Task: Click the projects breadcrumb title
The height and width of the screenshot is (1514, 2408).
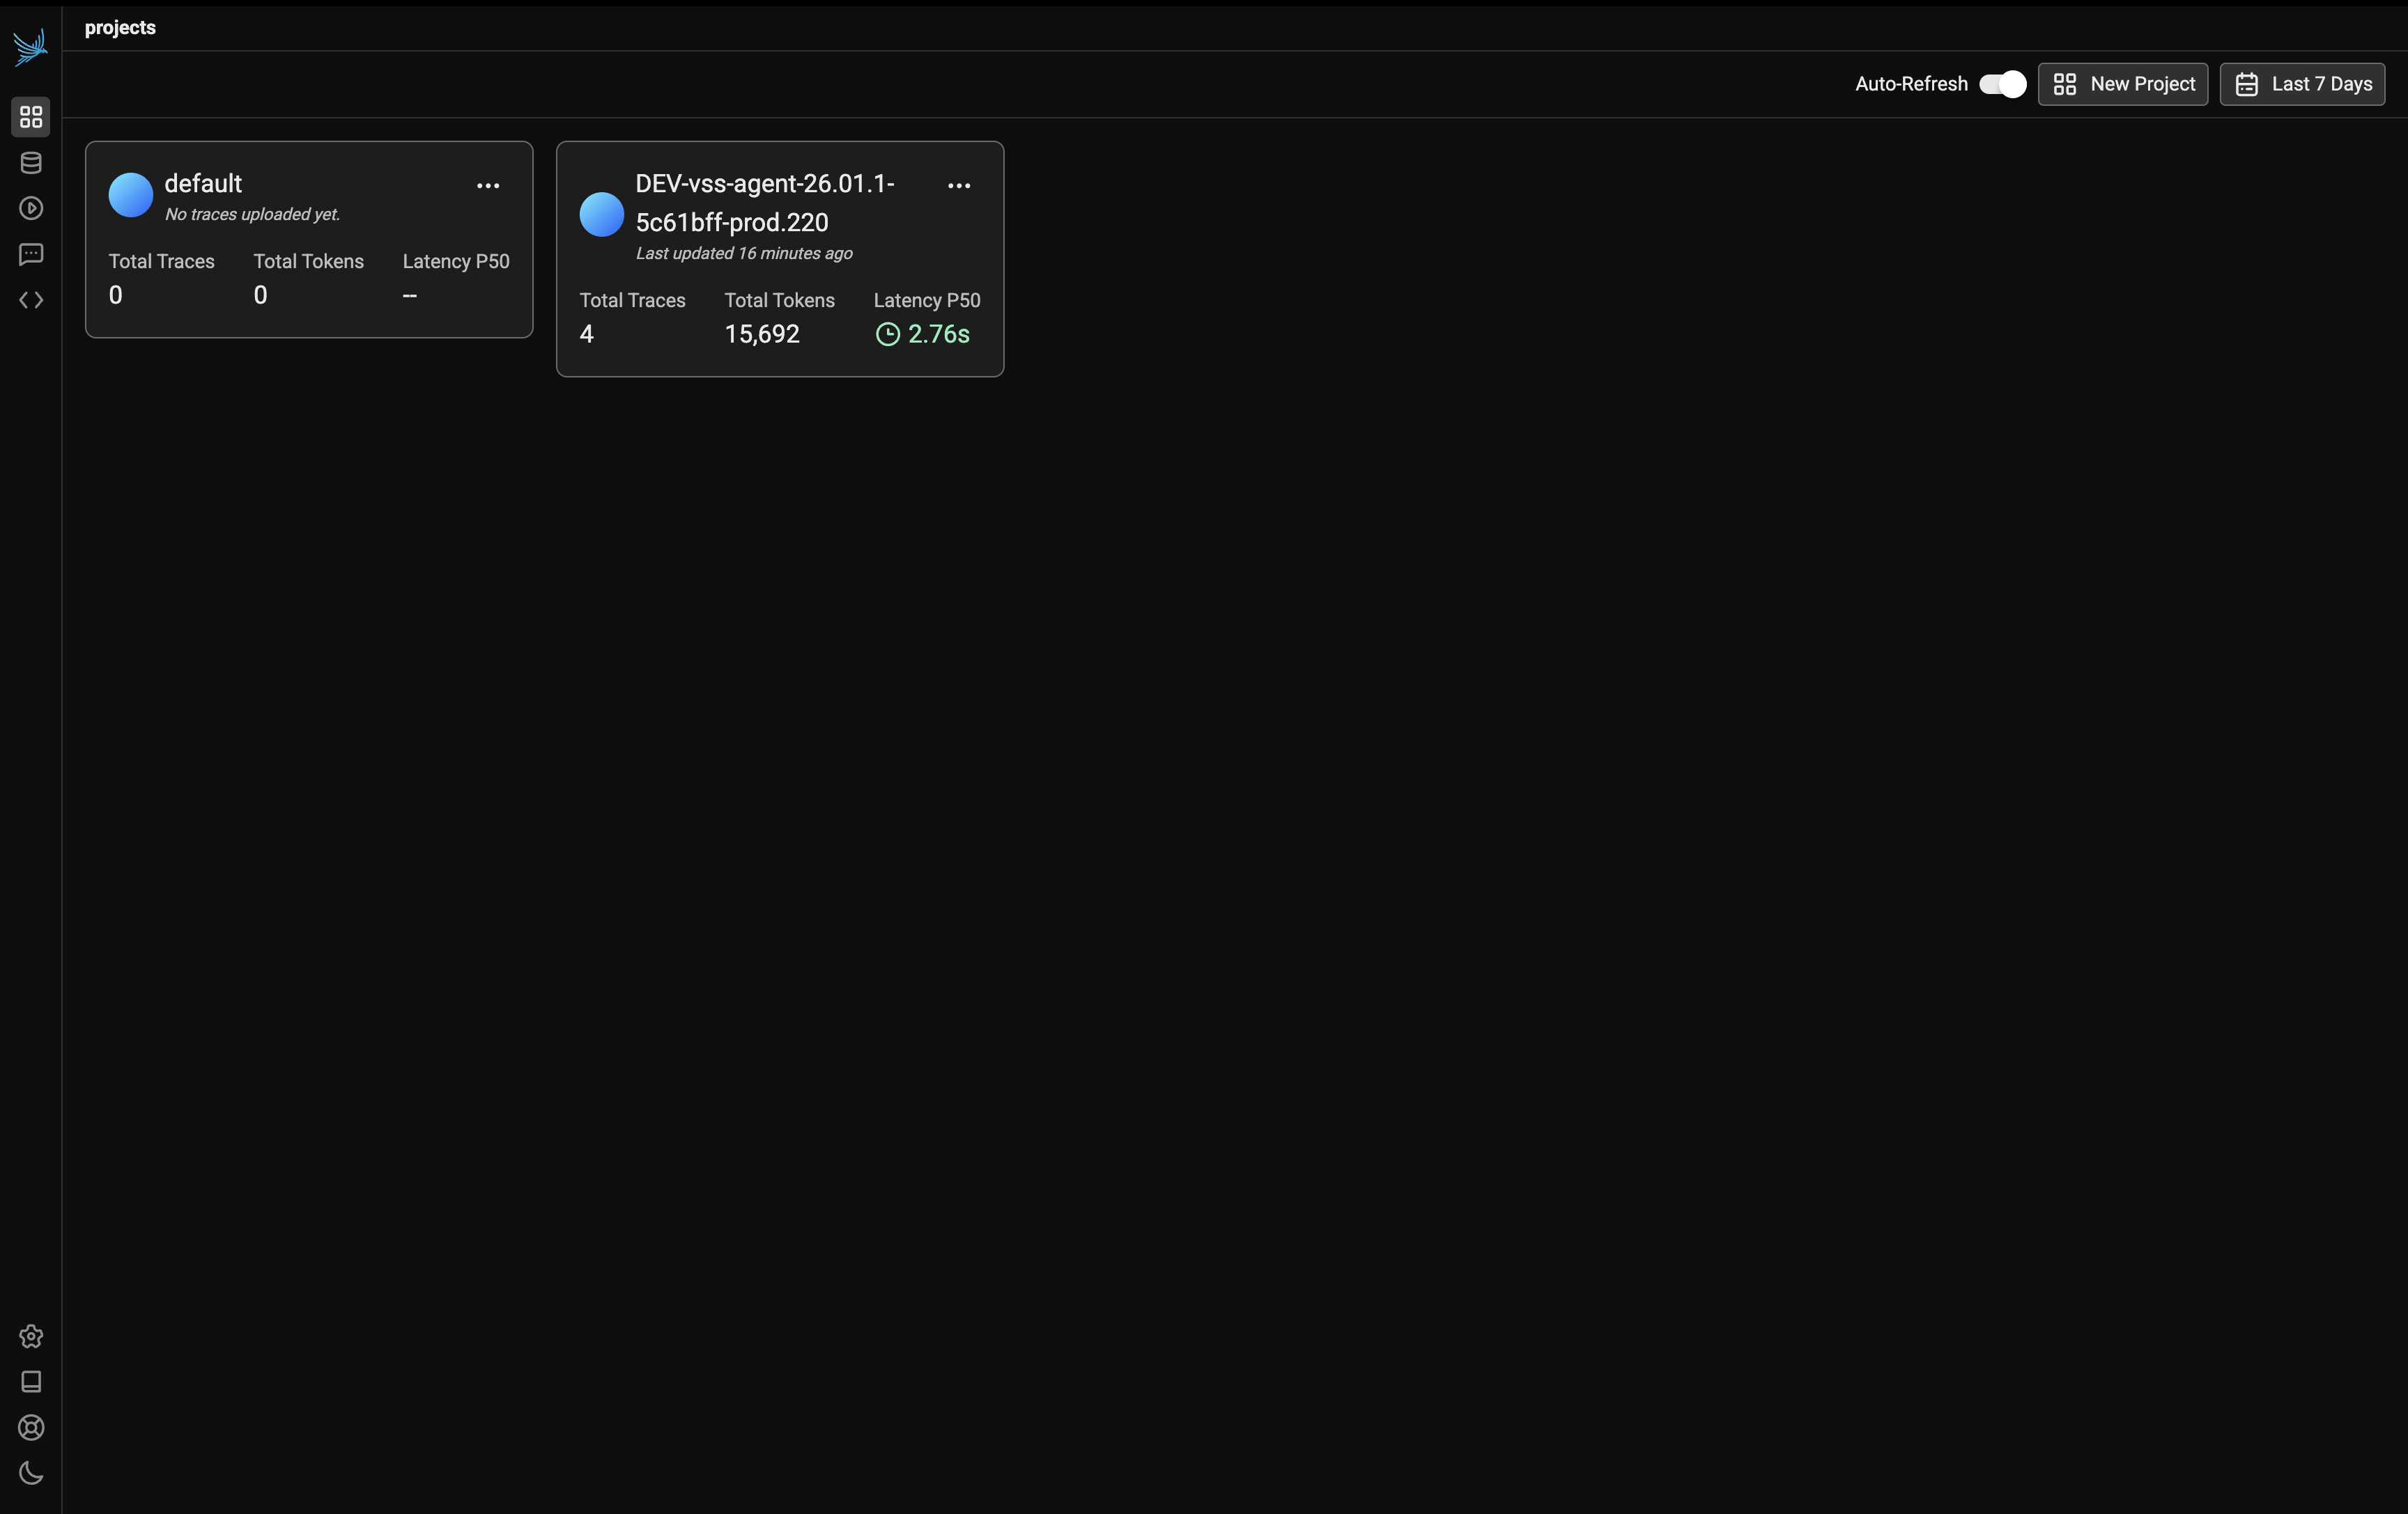Action: (x=120, y=28)
